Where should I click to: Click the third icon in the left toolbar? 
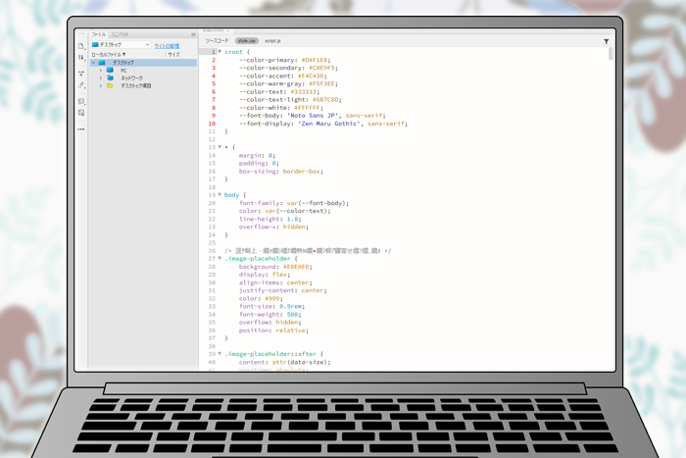(x=81, y=74)
